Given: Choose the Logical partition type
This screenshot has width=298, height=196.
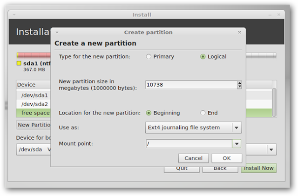Looking at the screenshot, I should pyautogui.click(x=203, y=57).
